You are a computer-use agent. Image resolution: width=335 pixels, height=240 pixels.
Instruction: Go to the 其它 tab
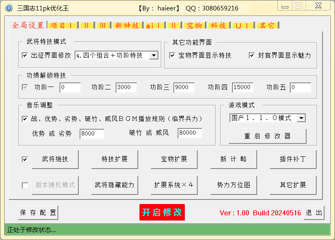click(x=267, y=26)
